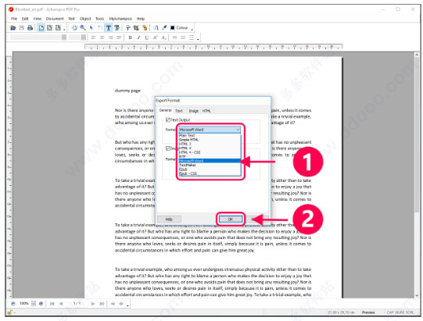Center align text icon
Image resolution: width=423 pixels, height=321 pixels.
(x=102, y=37)
